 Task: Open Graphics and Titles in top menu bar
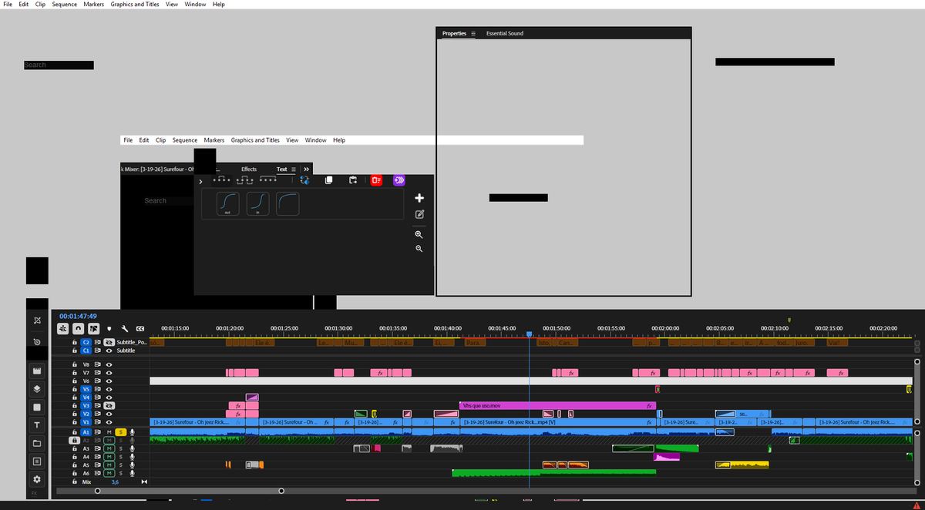tap(135, 4)
